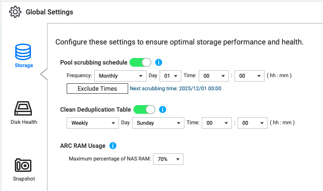Click the Global Settings gear icon
The image size is (323, 191).
[16, 12]
